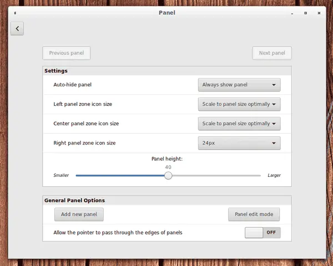Click the OFF label on the switch
Viewport: 333px width, 266px height.
[x=271, y=233]
